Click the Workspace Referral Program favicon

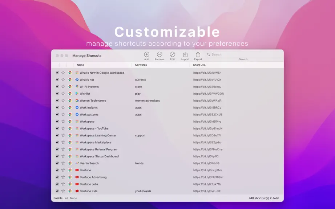point(77,149)
